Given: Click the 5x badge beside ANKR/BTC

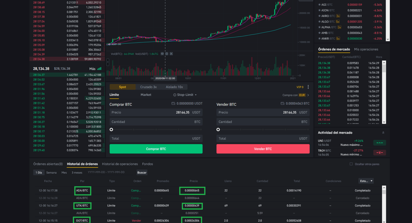Looking at the screenshot, I should pos(338,38).
